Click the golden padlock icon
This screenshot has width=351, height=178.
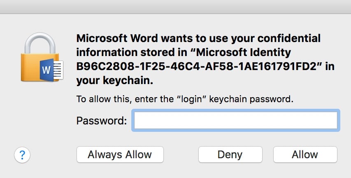point(40,57)
